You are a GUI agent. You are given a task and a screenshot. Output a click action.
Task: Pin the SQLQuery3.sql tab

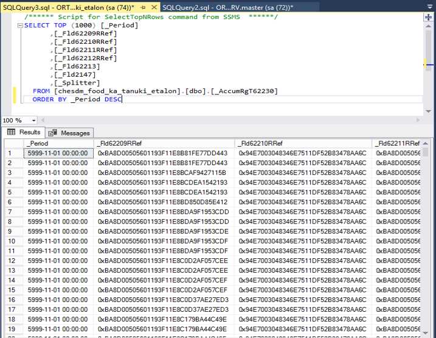coord(143,7)
